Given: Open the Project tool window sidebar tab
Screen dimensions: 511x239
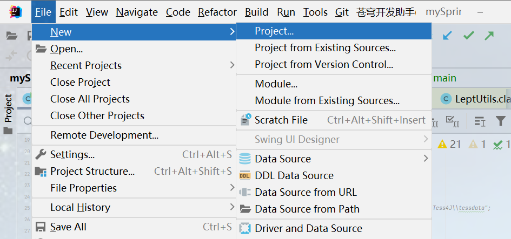Looking at the screenshot, I should click(x=8, y=108).
